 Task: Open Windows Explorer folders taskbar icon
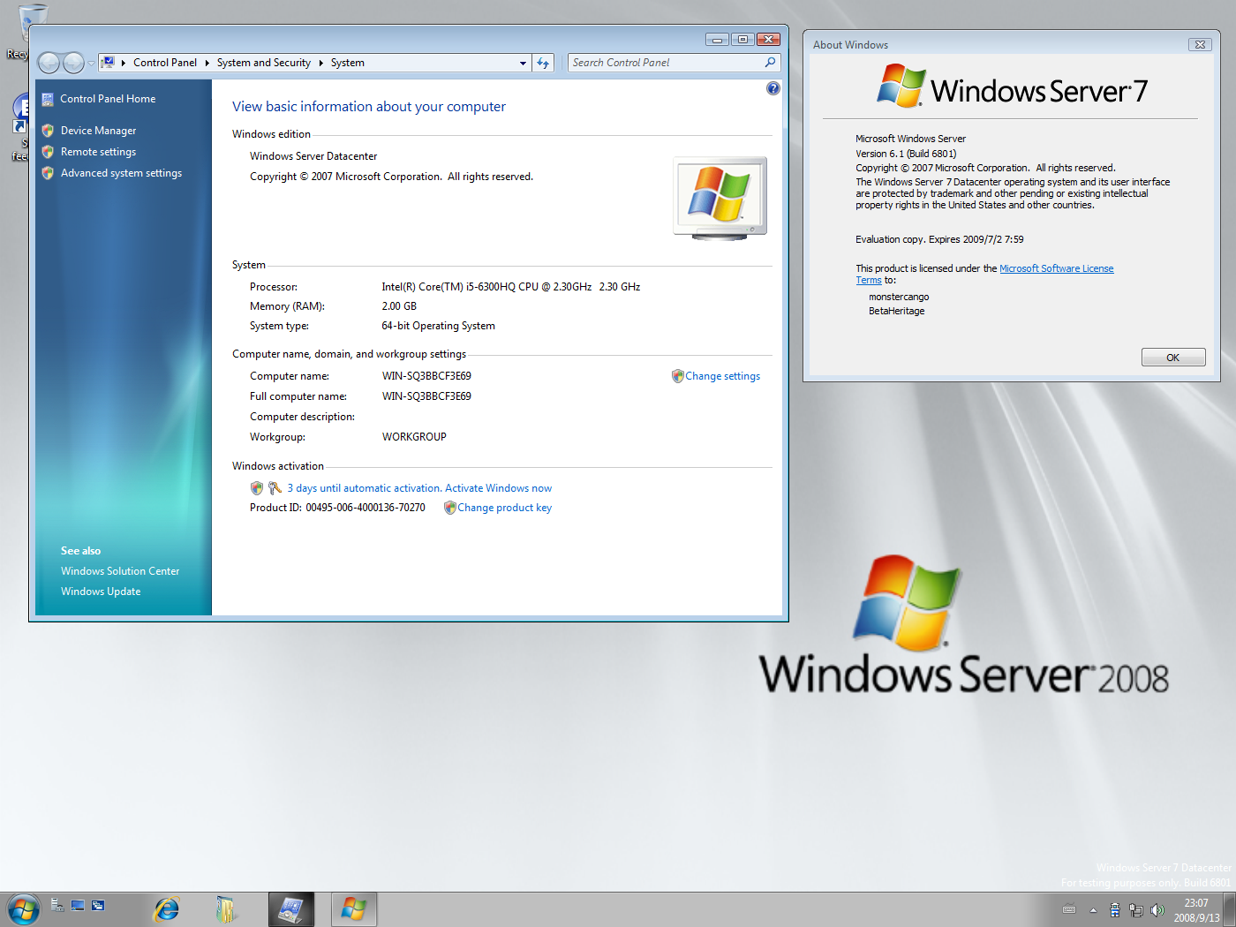[225, 909]
